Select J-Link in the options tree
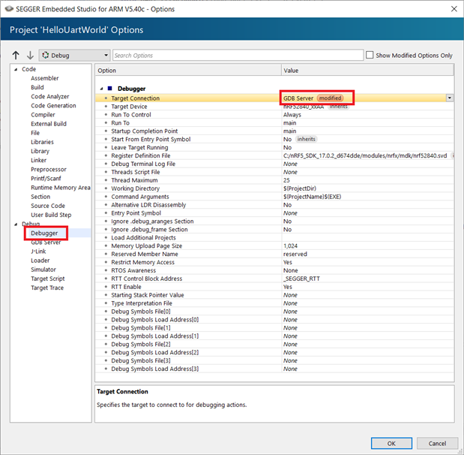The image size is (464, 455). [x=38, y=252]
